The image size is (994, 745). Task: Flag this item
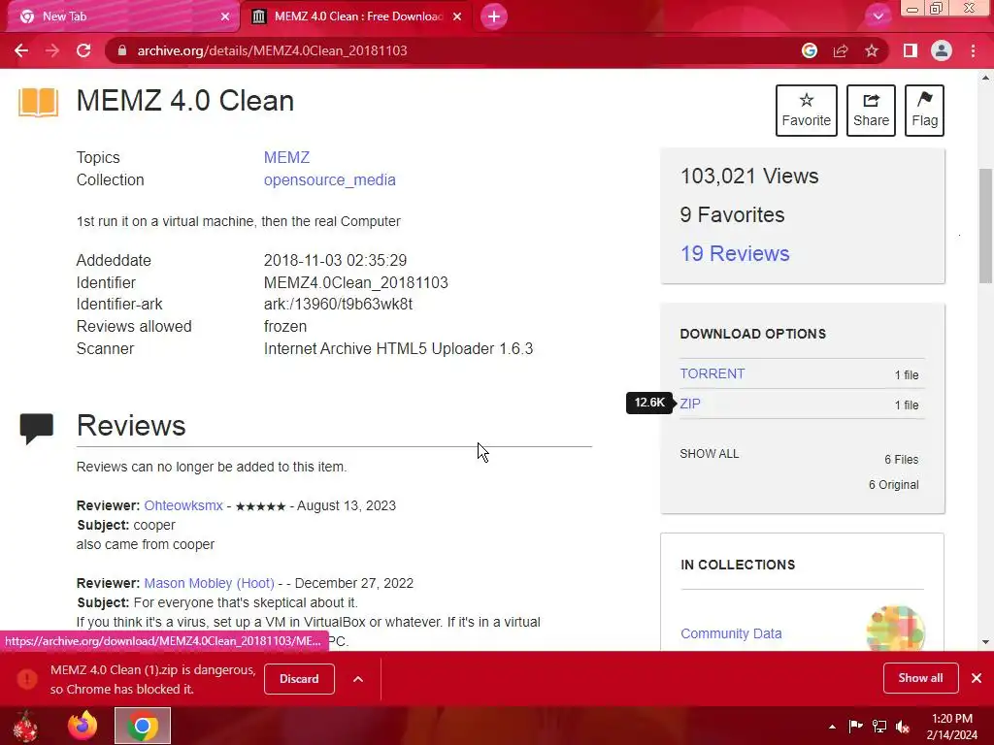pos(924,111)
